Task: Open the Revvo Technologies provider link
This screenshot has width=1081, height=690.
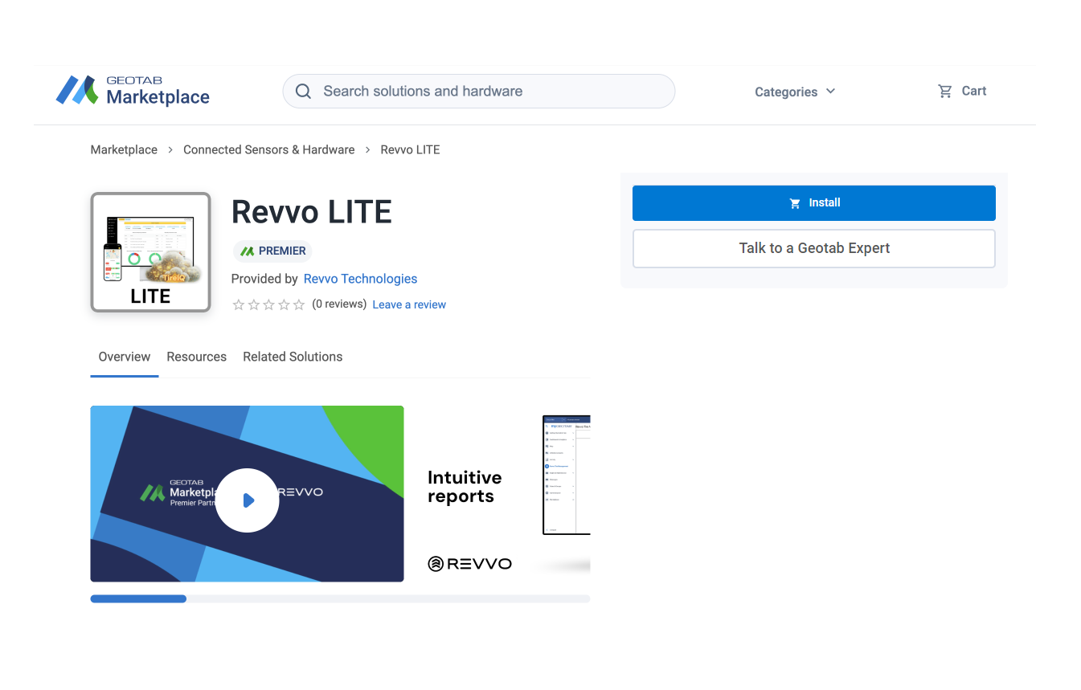Action: point(360,279)
